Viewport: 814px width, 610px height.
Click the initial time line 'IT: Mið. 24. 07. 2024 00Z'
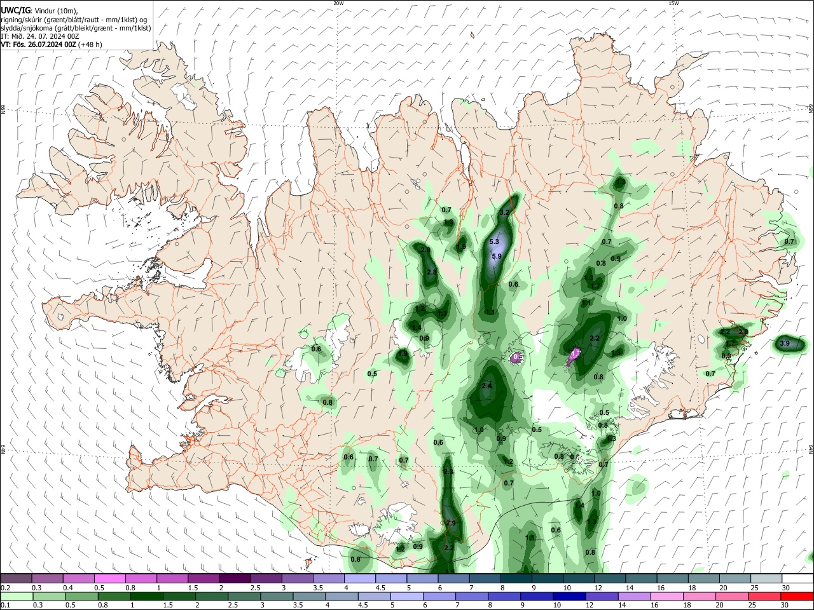click(40, 36)
